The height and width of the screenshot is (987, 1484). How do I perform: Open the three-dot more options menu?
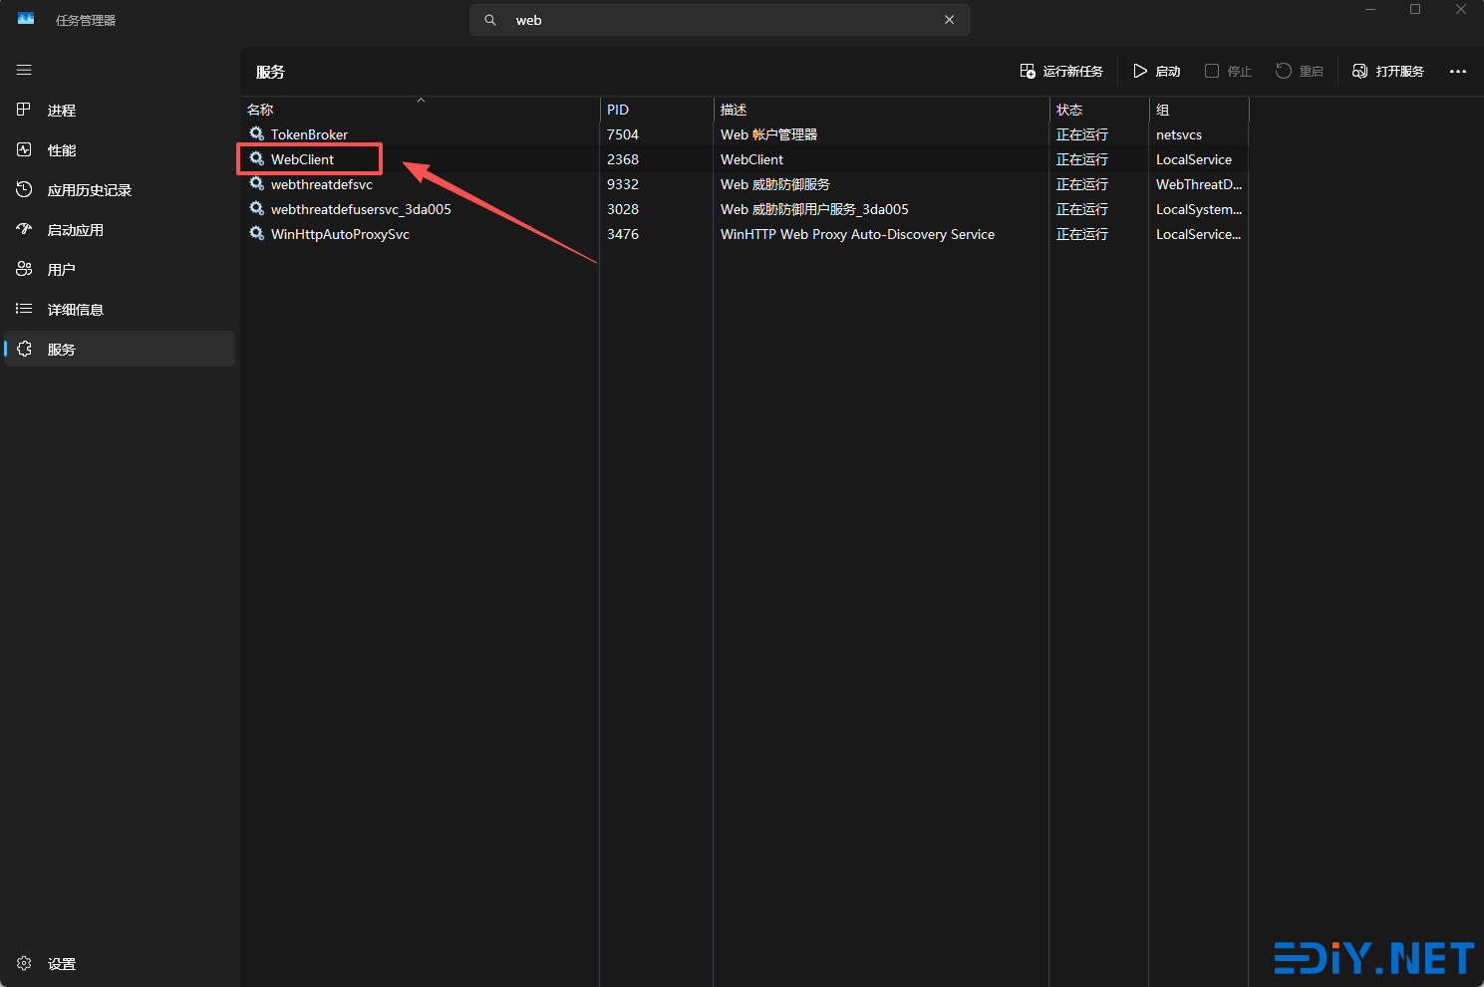coord(1457,72)
